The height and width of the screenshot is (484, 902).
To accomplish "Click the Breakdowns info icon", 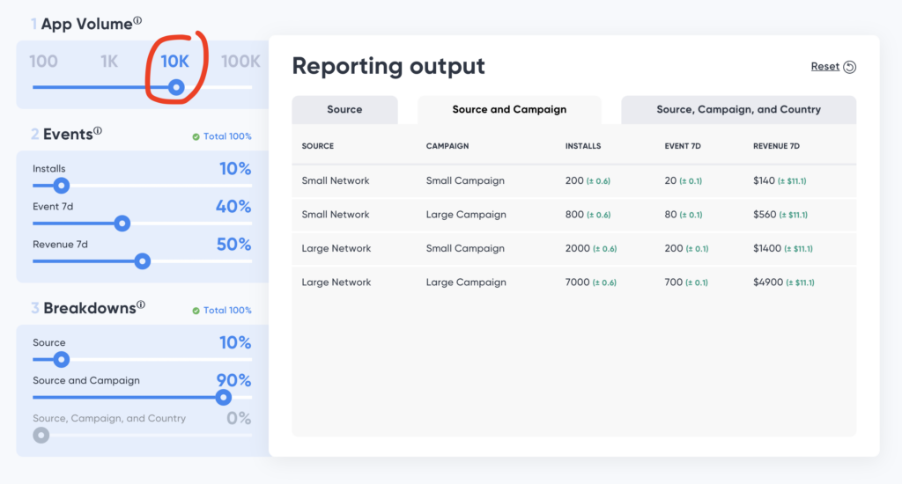I will pos(141,304).
